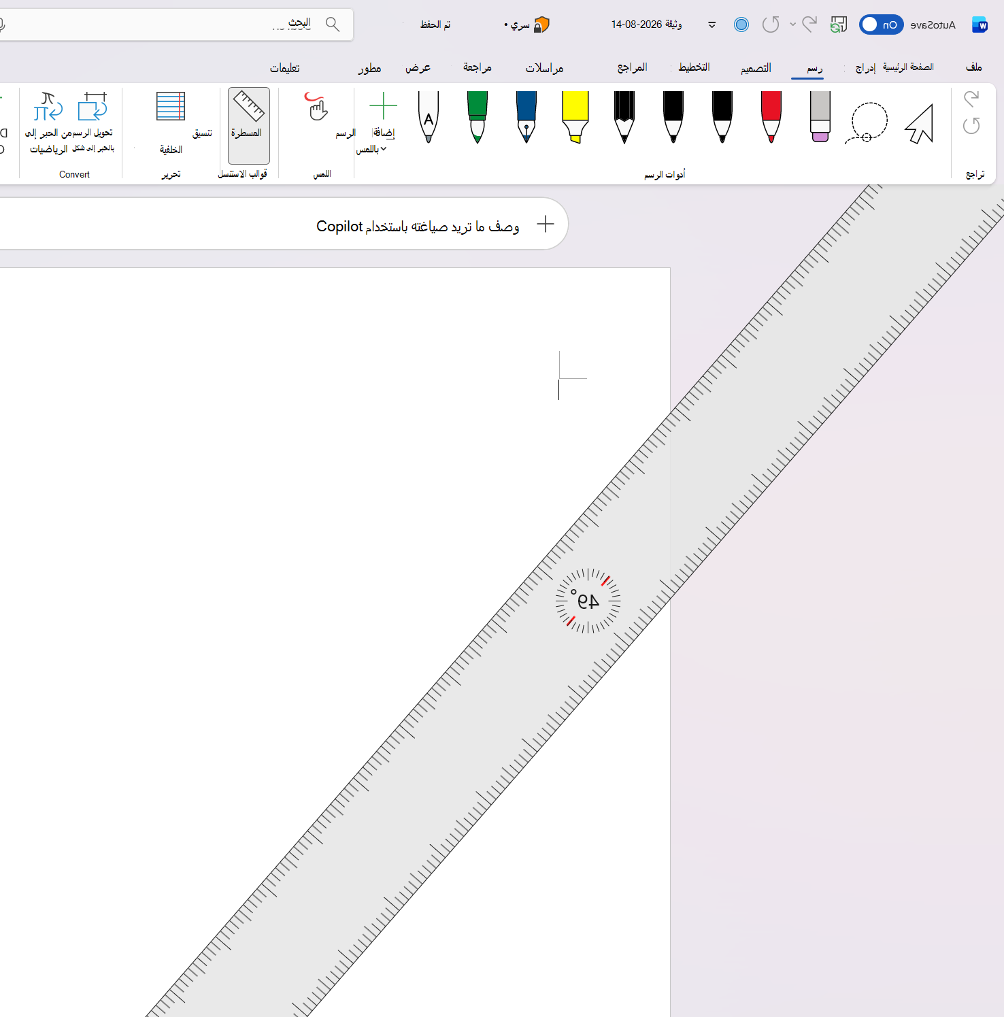
Task: Click the plus button beside Copilot prompt
Action: 546,224
